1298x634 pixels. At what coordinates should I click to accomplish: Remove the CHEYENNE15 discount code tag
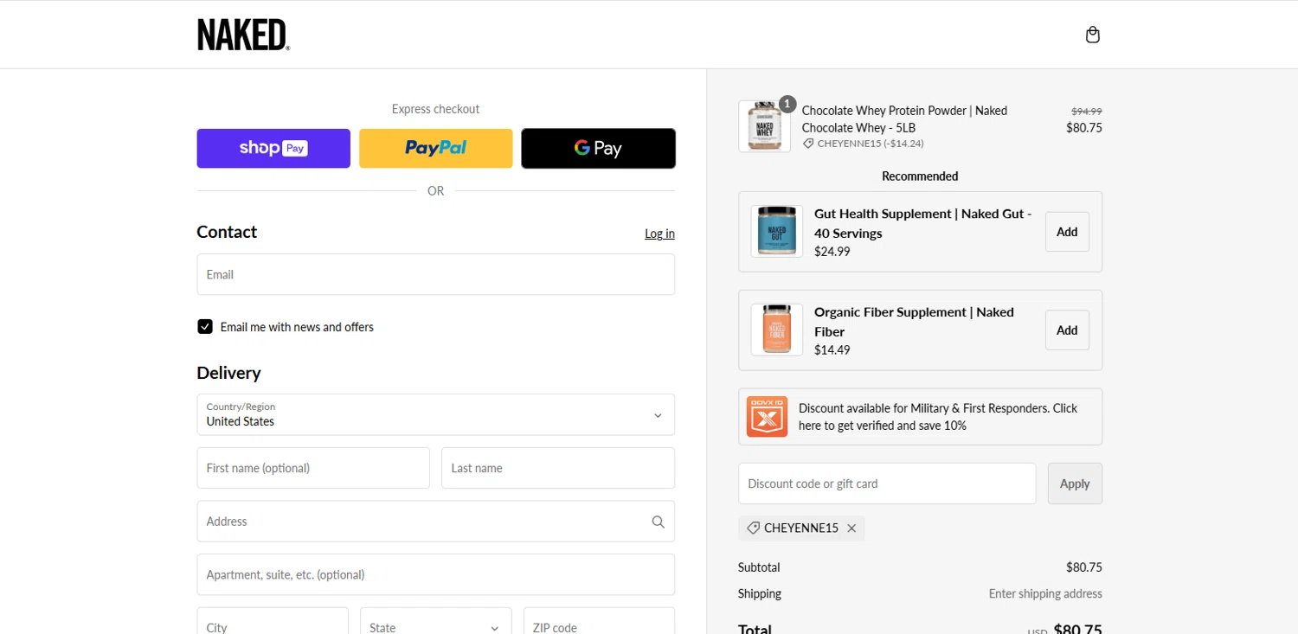coord(851,528)
